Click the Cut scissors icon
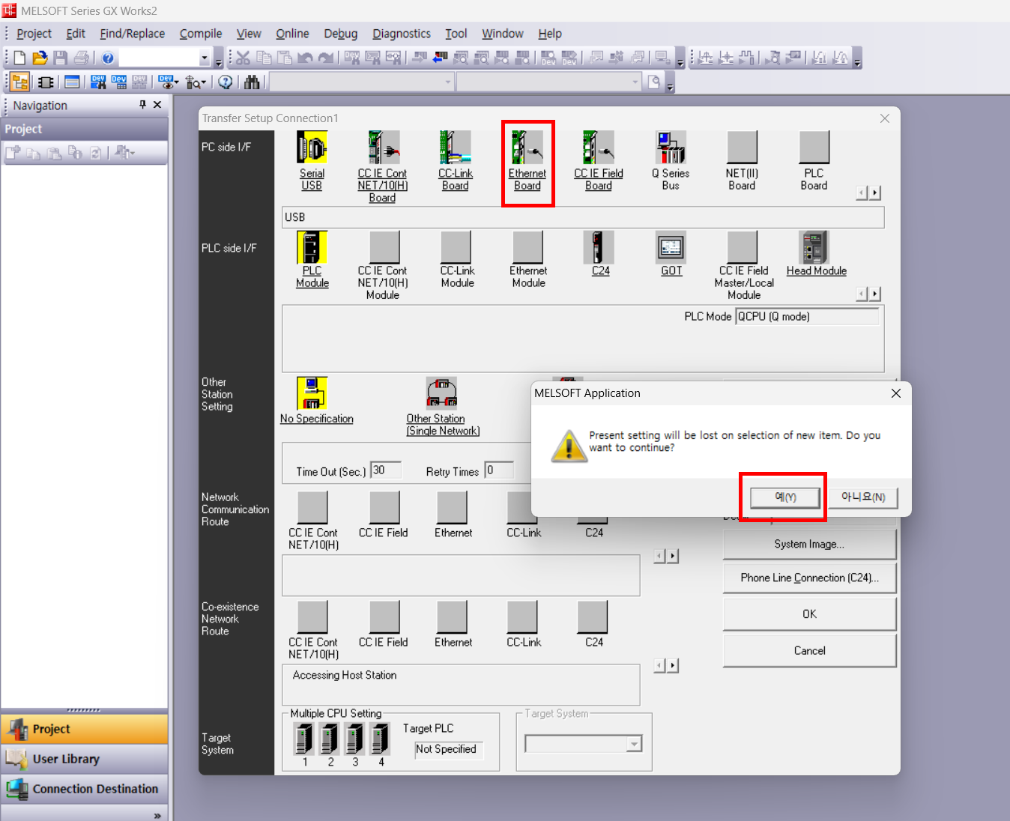Viewport: 1010px width, 821px height. [x=243, y=58]
